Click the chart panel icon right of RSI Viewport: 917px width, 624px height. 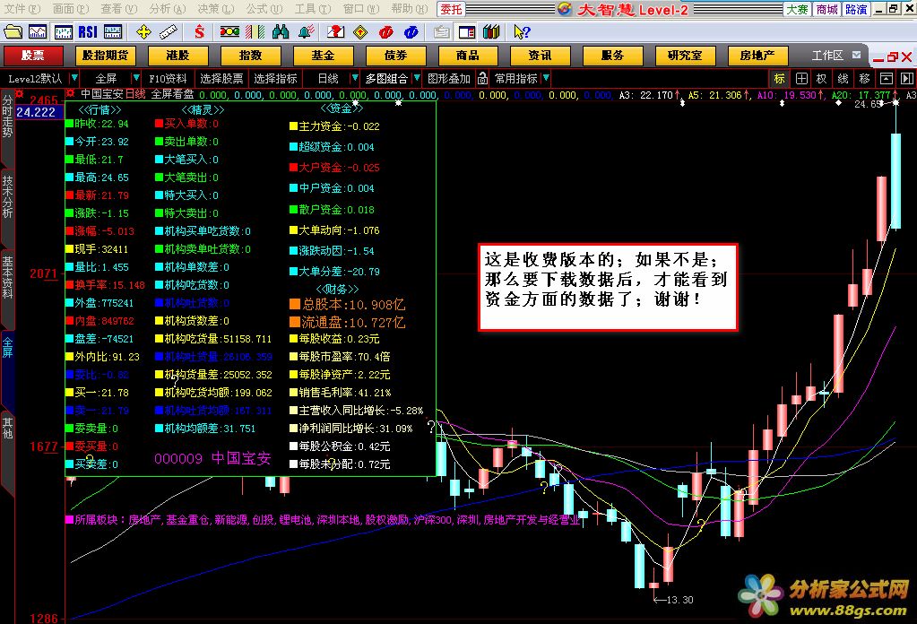coord(113,32)
